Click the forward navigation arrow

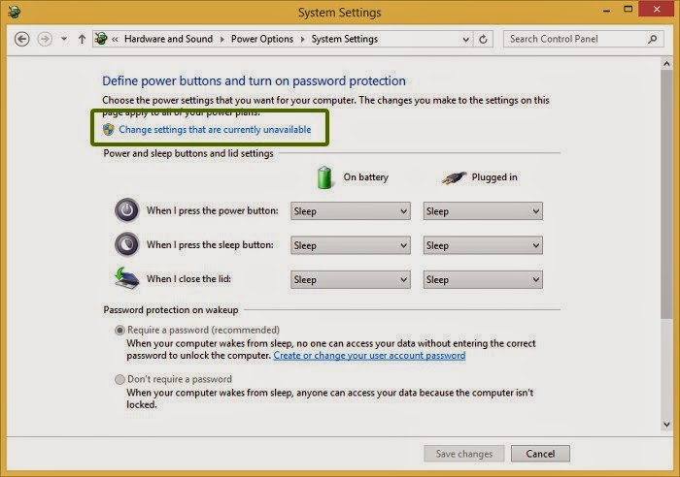tap(45, 39)
